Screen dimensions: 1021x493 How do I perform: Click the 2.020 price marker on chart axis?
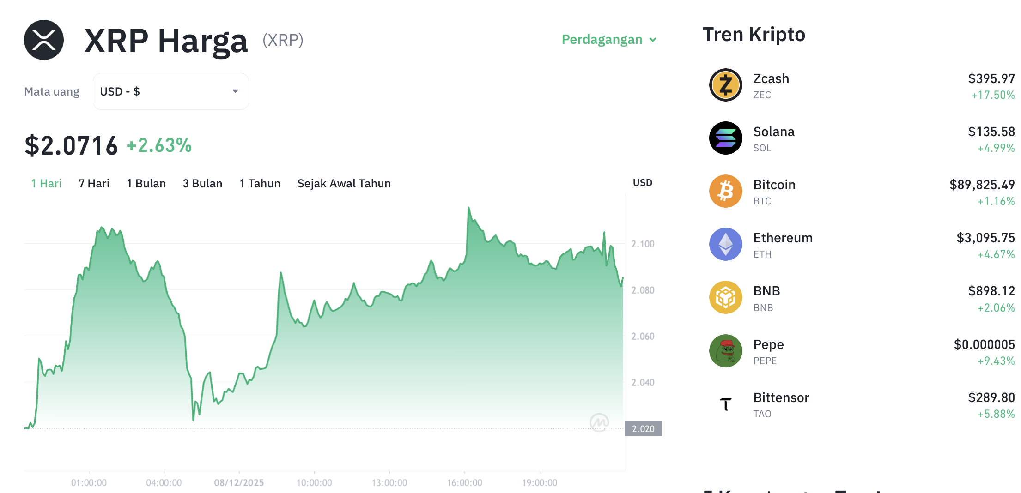point(643,428)
